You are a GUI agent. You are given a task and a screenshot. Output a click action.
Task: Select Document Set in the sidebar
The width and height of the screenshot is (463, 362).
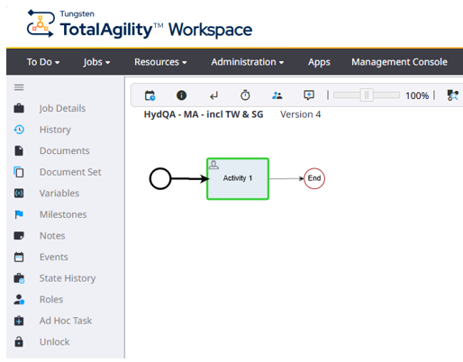[x=70, y=172]
